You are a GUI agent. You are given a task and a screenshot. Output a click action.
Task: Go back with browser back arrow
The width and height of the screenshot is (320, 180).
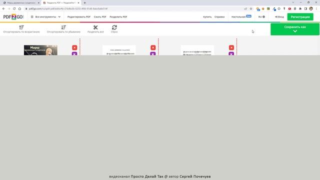tap(3, 9)
